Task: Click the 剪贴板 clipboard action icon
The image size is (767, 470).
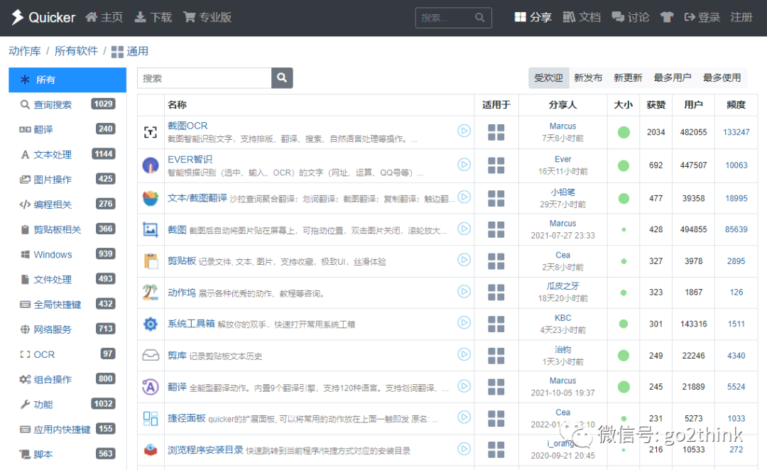Action: pyautogui.click(x=151, y=261)
